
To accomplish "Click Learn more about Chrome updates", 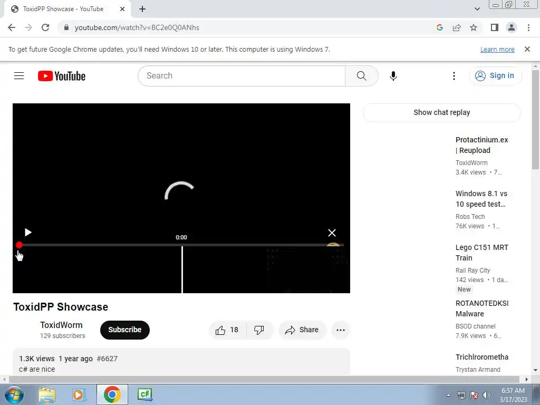I will (x=497, y=49).
